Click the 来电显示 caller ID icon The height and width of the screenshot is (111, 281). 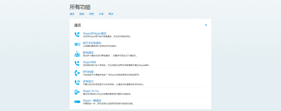[x=77, y=83]
